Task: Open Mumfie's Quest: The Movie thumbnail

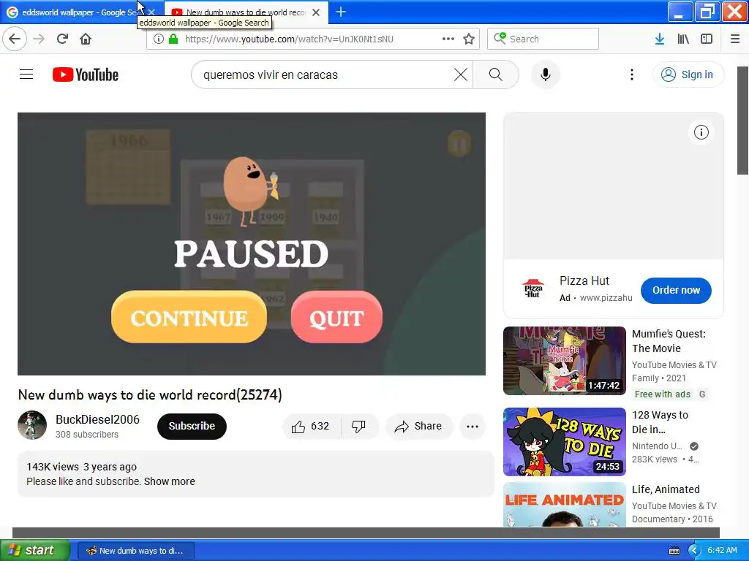Action: click(564, 361)
